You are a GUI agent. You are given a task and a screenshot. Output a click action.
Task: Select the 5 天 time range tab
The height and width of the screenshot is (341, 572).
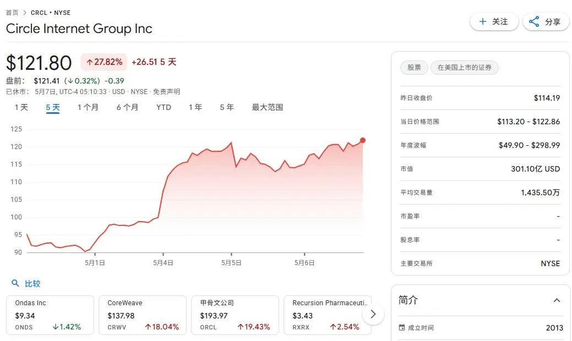point(52,107)
